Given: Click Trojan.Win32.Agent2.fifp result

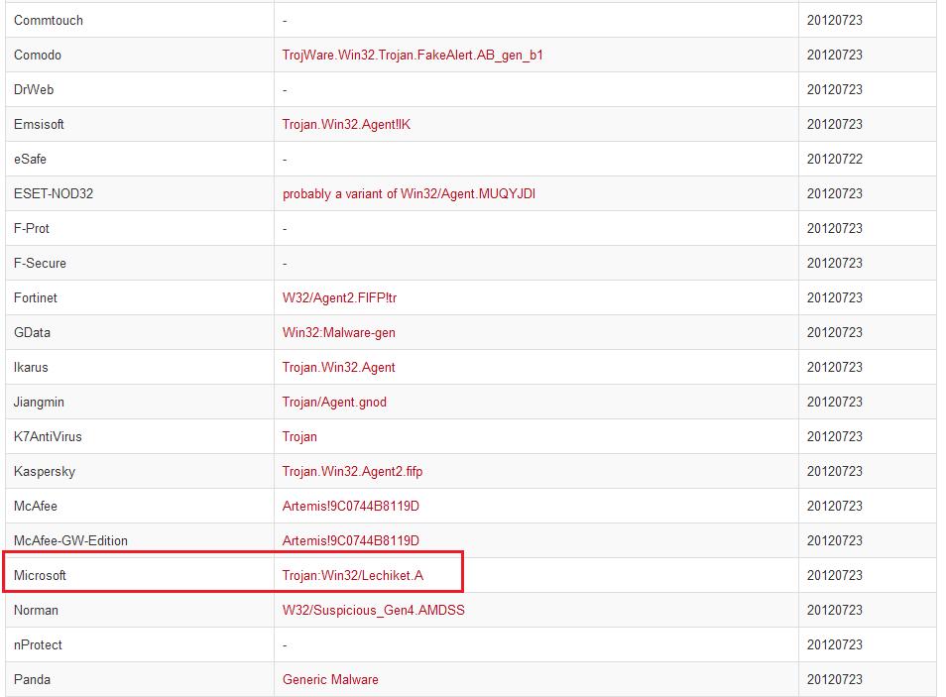Looking at the screenshot, I should point(352,471).
